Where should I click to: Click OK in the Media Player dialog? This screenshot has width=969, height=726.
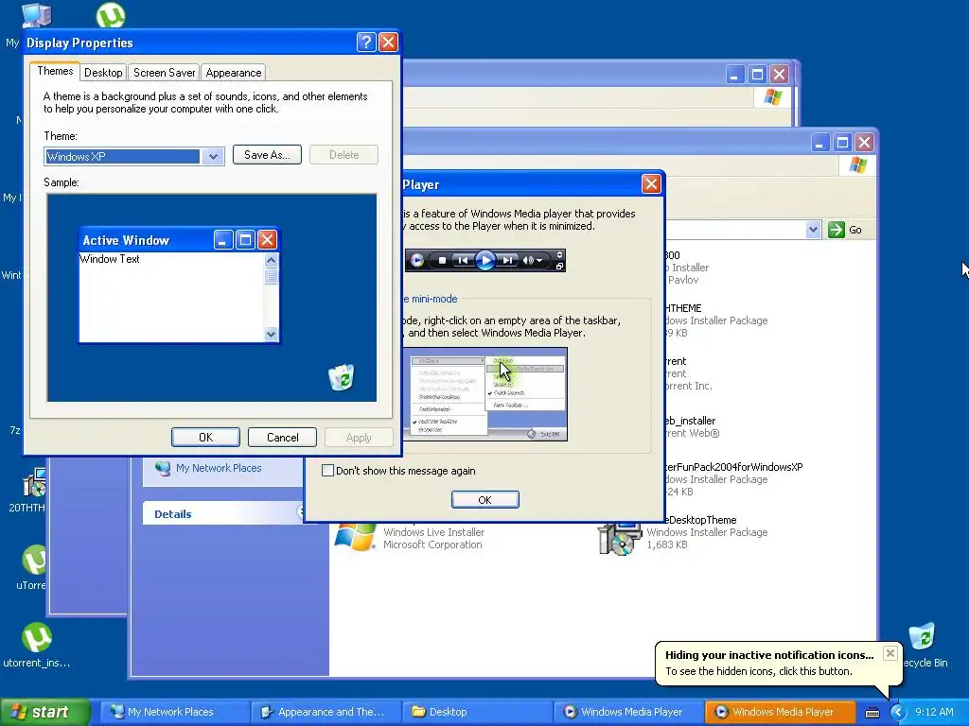point(485,499)
